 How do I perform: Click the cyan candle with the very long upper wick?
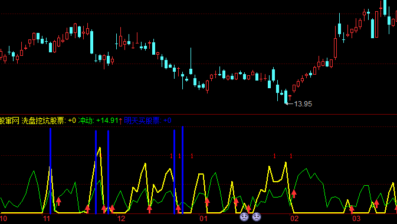click(x=191, y=61)
